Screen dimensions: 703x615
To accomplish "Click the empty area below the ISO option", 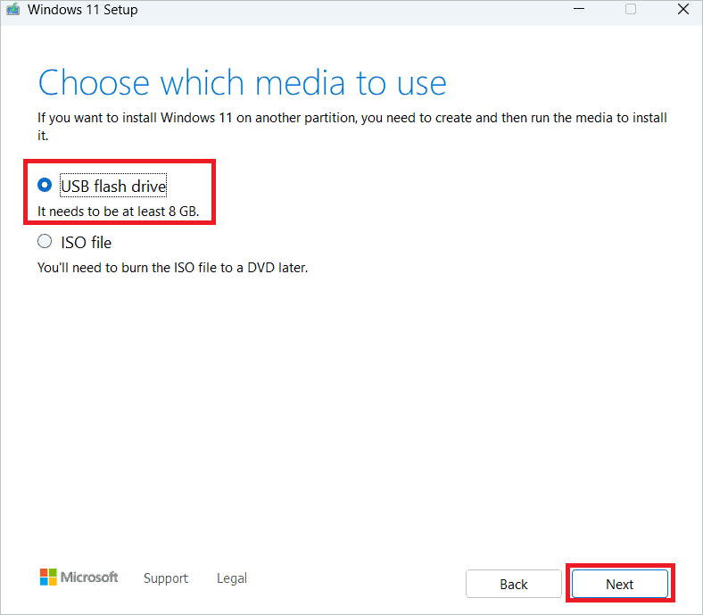I will (351, 412).
